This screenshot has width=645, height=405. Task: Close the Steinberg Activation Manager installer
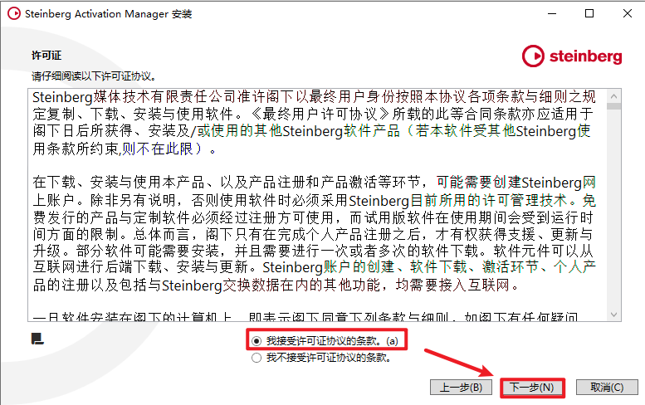pos(628,13)
